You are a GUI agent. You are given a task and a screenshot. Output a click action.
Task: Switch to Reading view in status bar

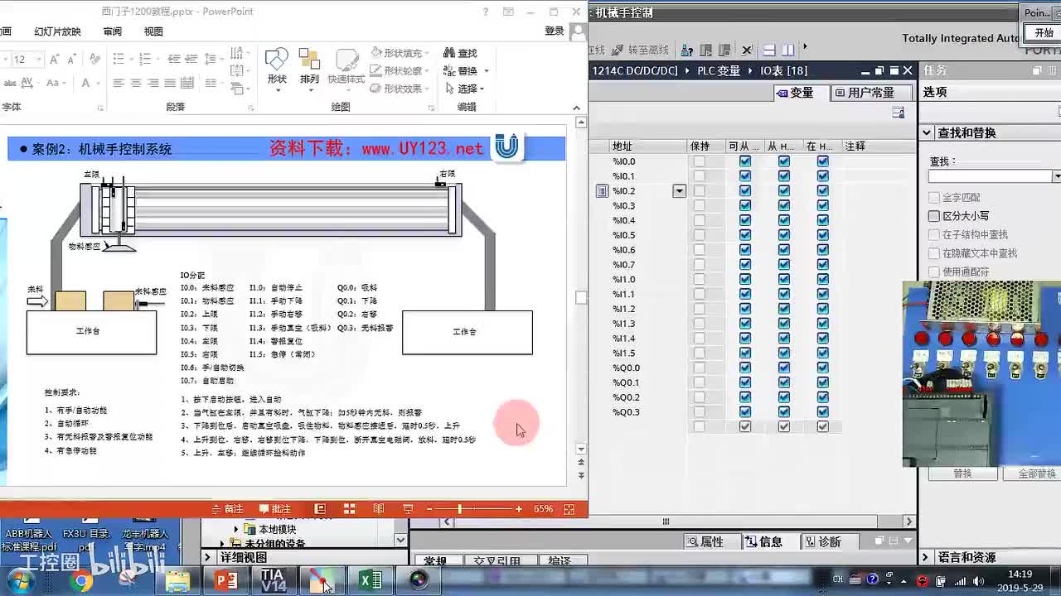coord(378,509)
